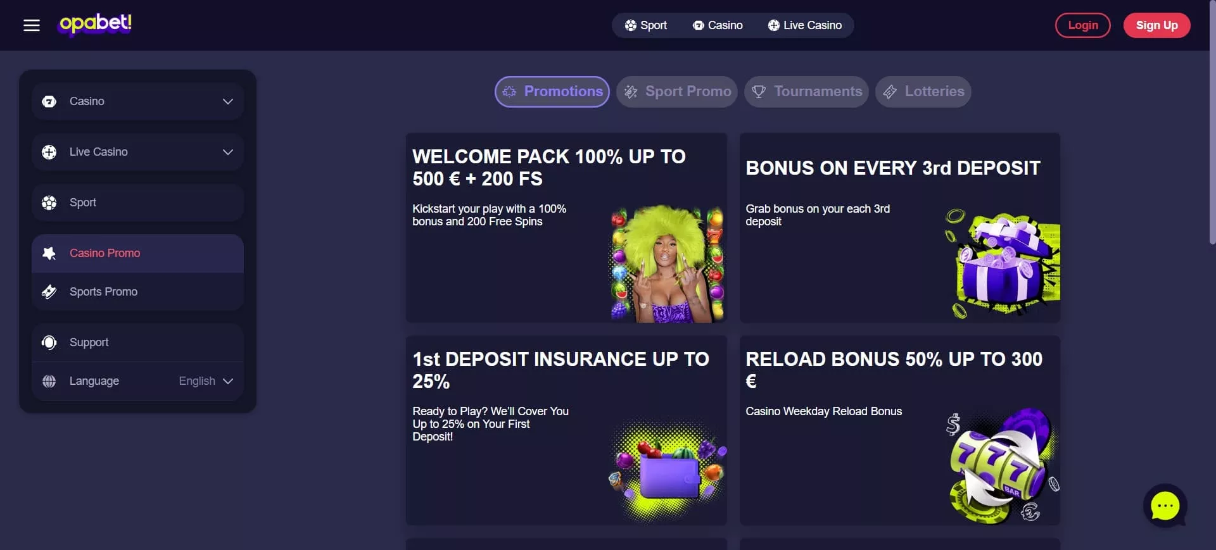The image size is (1216, 550).
Task: Expand the Casino sidebar section
Action: (x=137, y=101)
